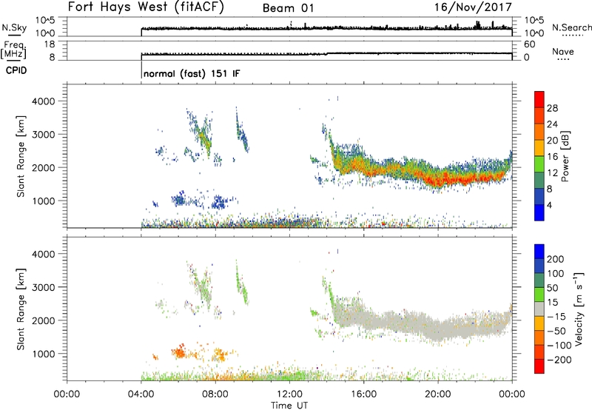Click the 'N.Sky' legend label
Screen dimensions: 592x410
[14, 27]
